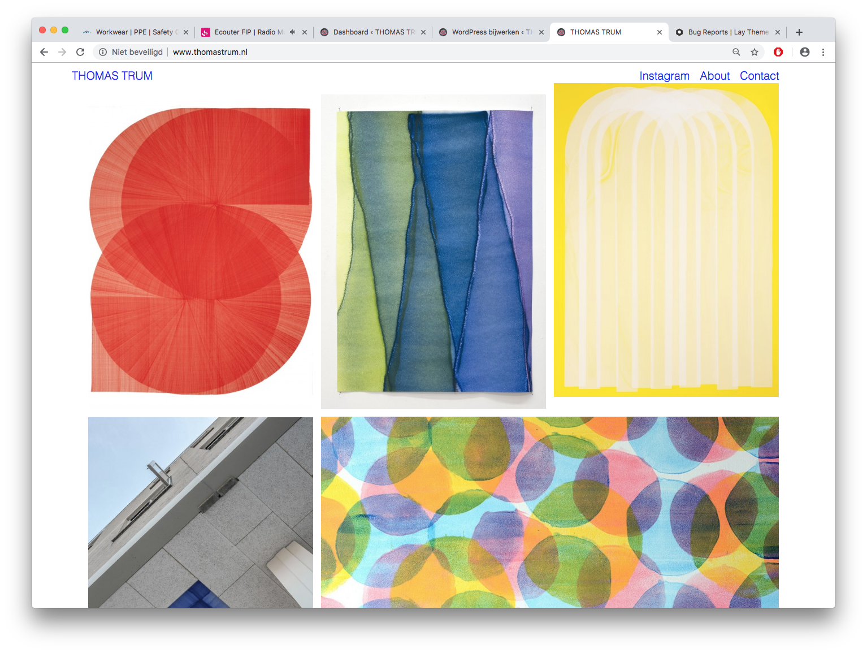Open the Instagram link
This screenshot has width=867, height=653.
(664, 76)
